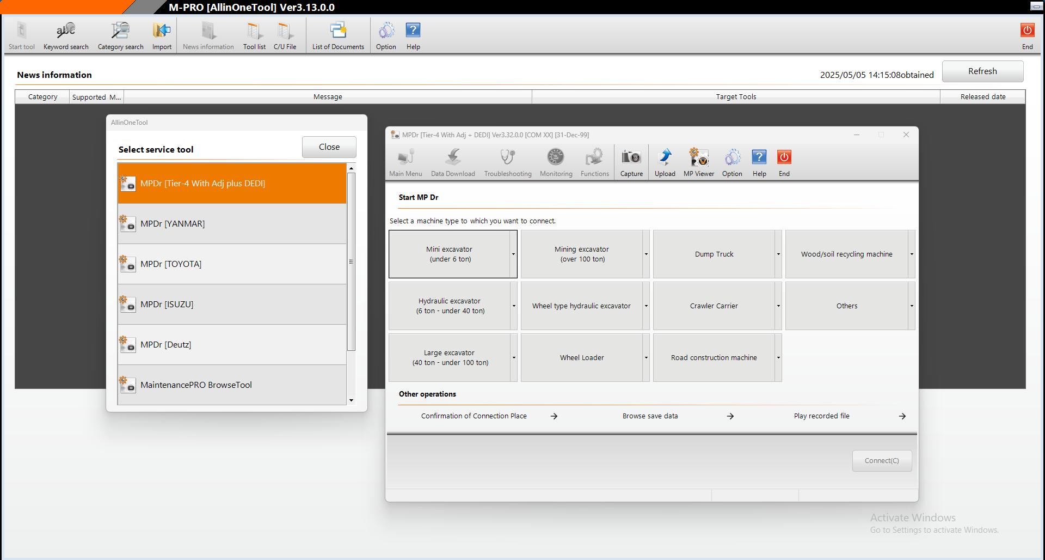Click the Target Tools column header

(736, 97)
